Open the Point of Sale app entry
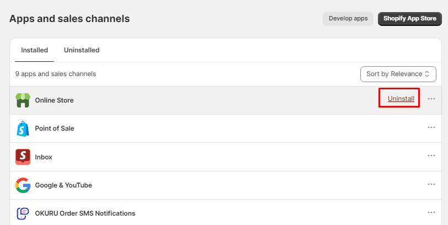Image resolution: width=448 pixels, height=225 pixels. click(55, 128)
